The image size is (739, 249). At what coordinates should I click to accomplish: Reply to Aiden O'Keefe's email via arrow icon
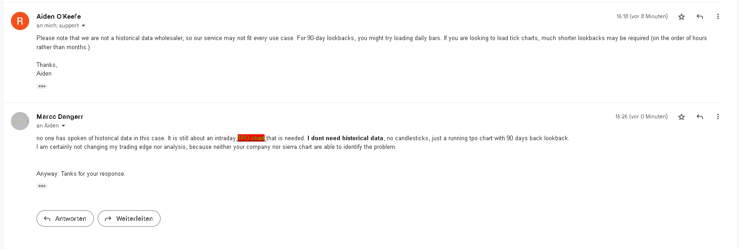tap(700, 17)
